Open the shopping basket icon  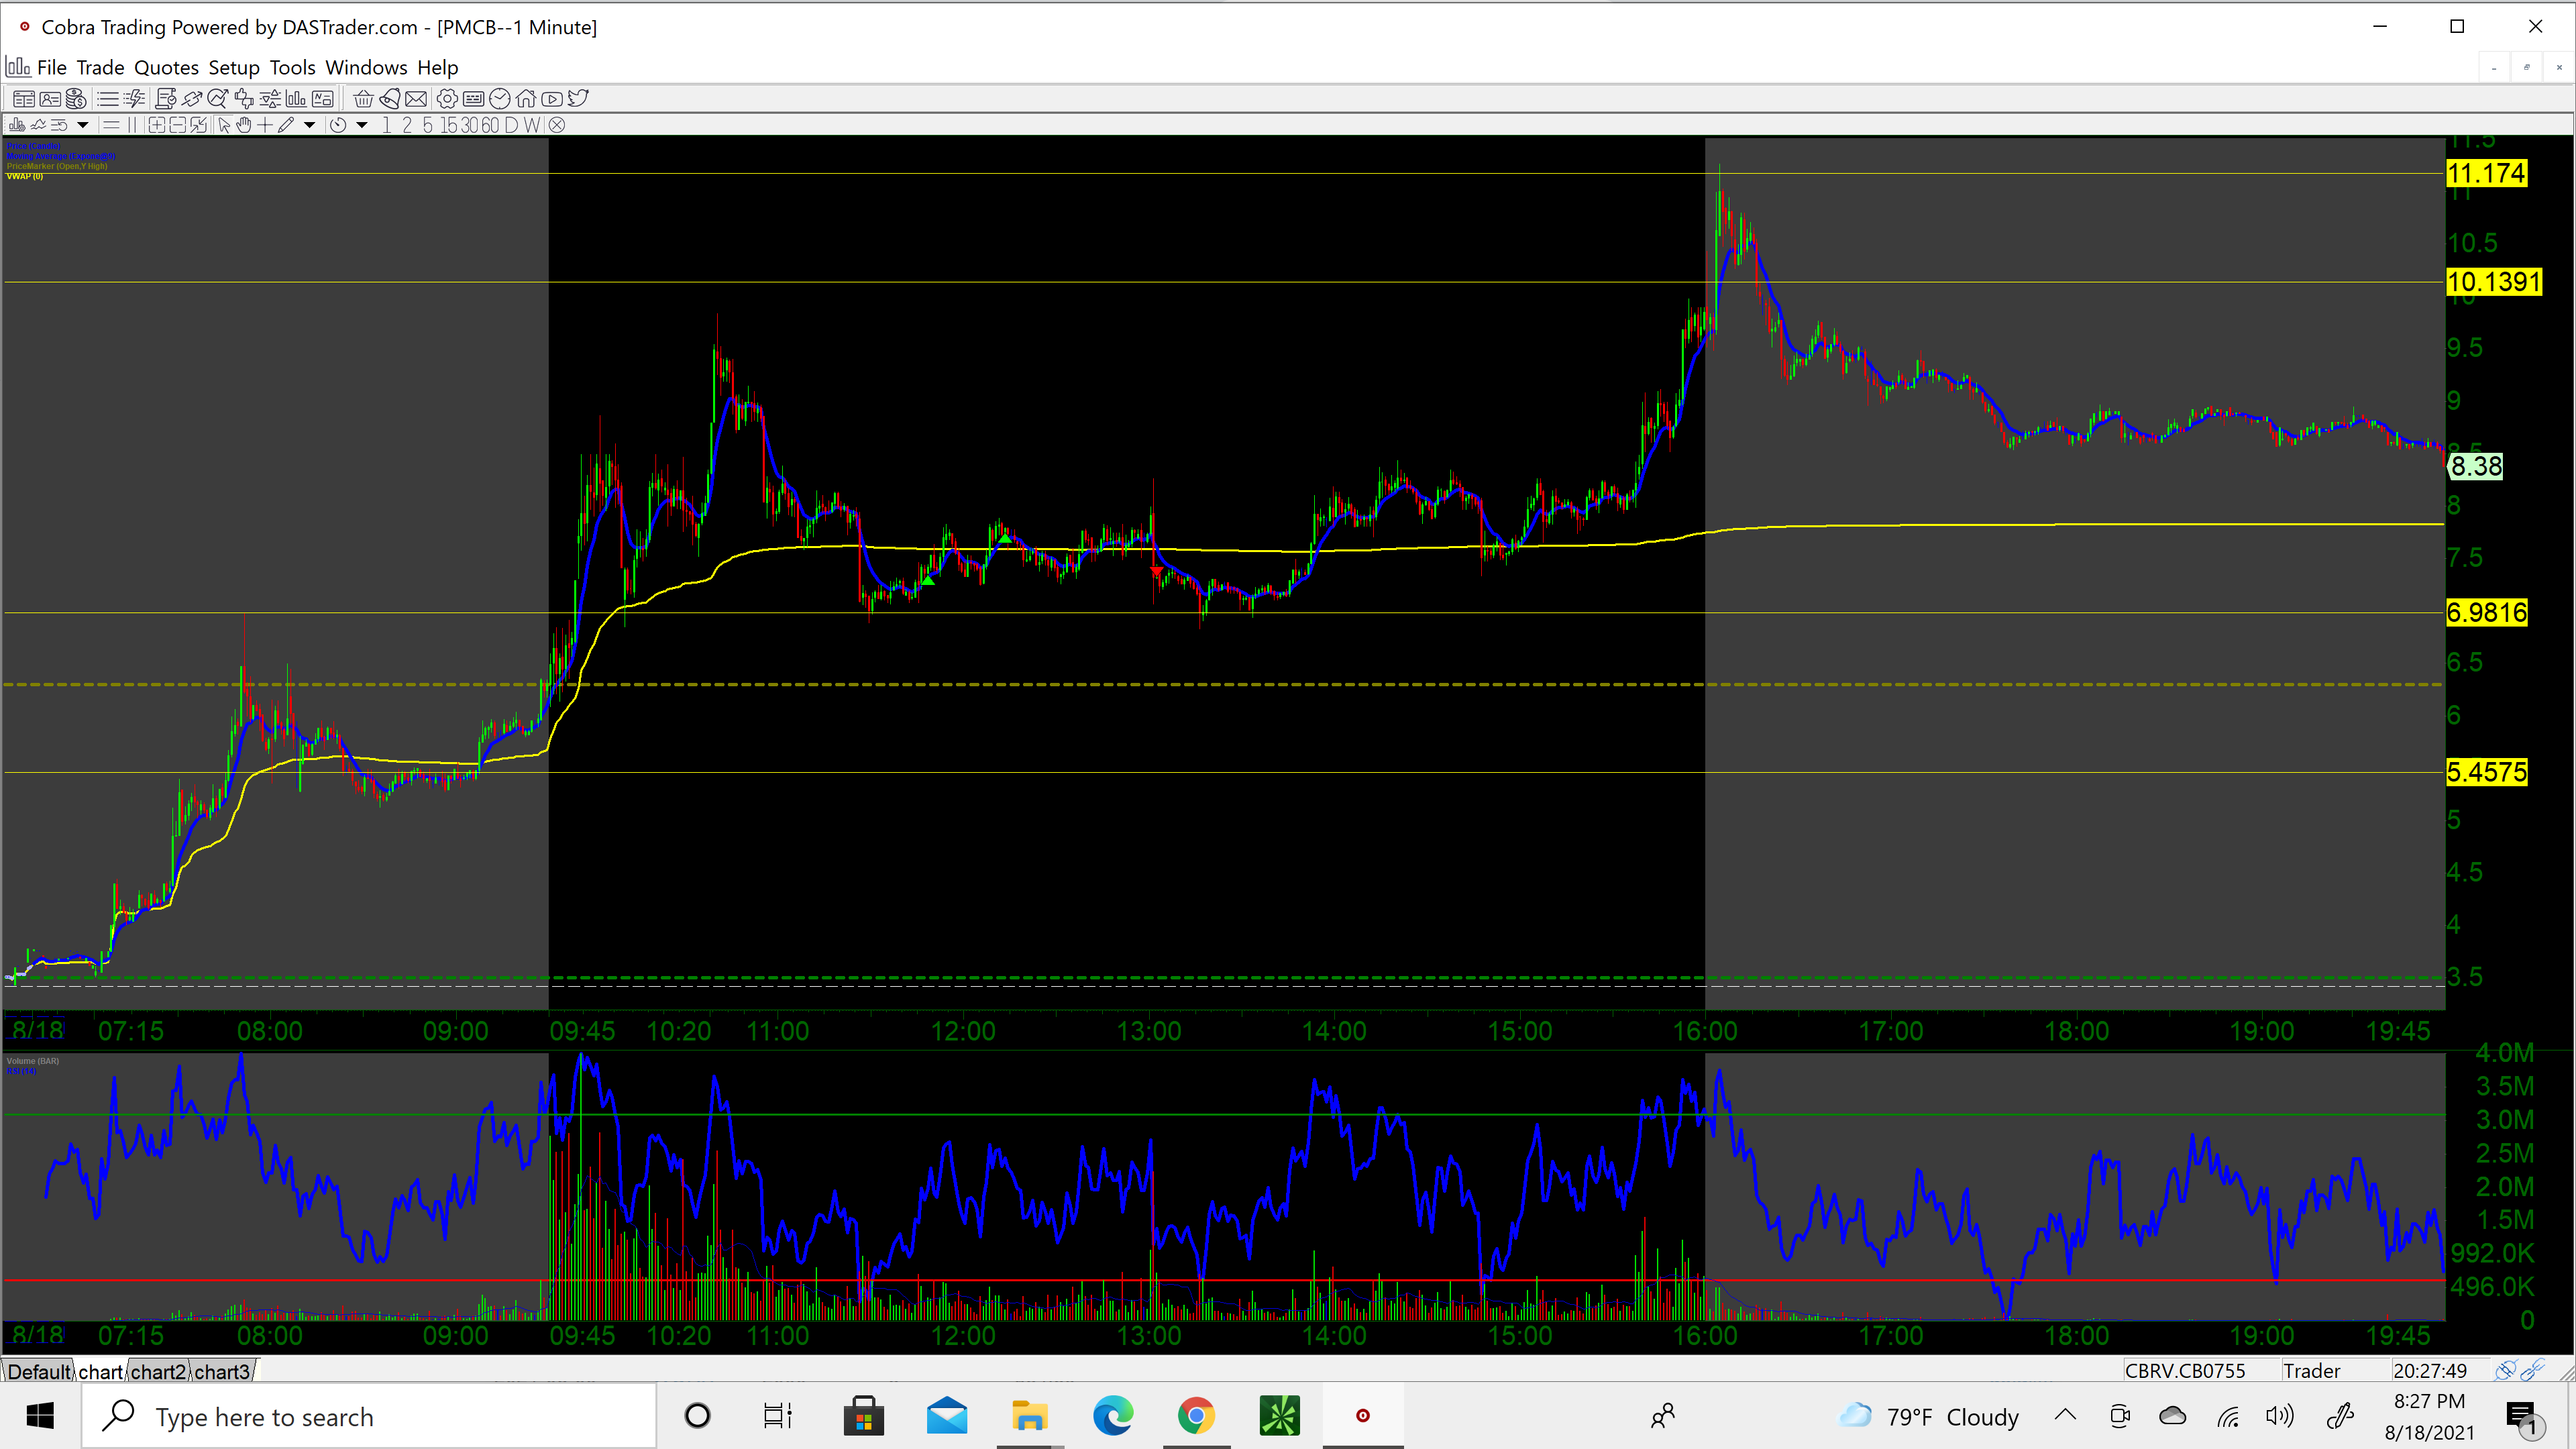[363, 99]
